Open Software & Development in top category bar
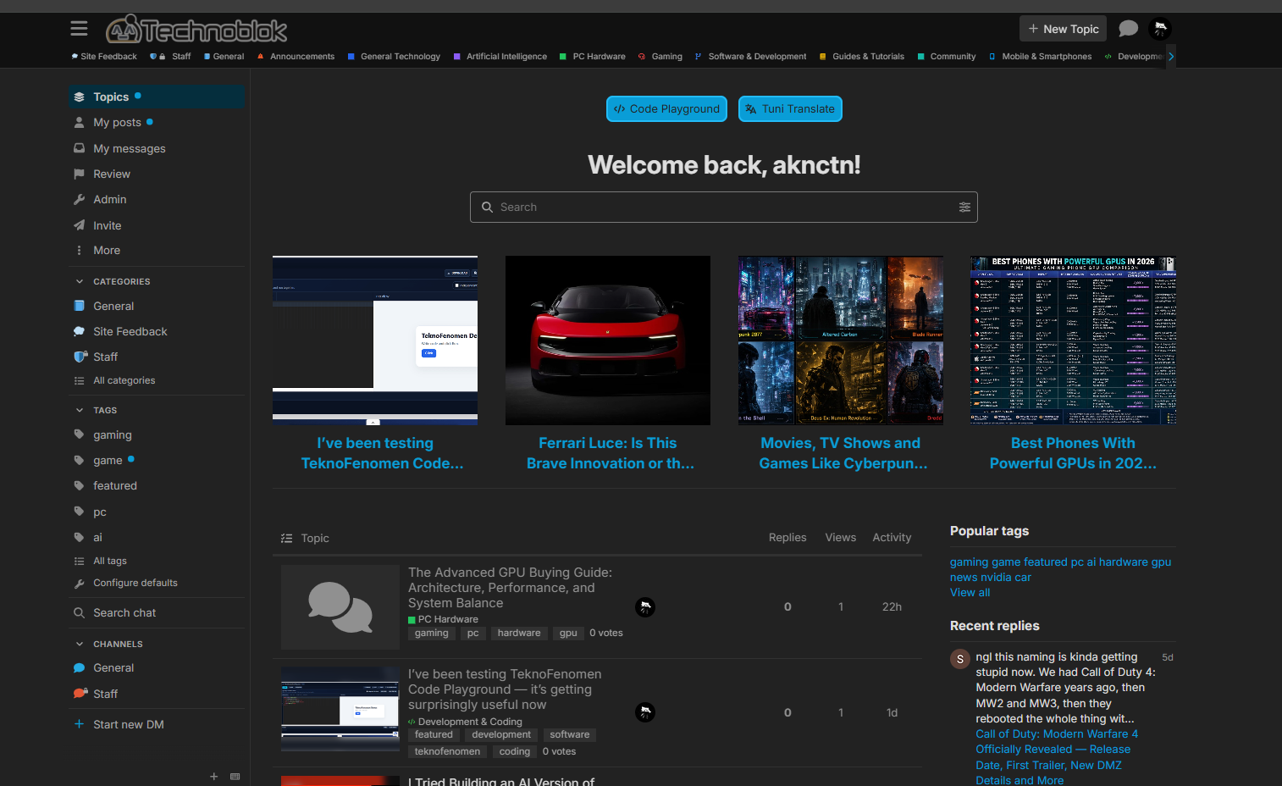Screen dimensions: 1282x786 click(751, 57)
